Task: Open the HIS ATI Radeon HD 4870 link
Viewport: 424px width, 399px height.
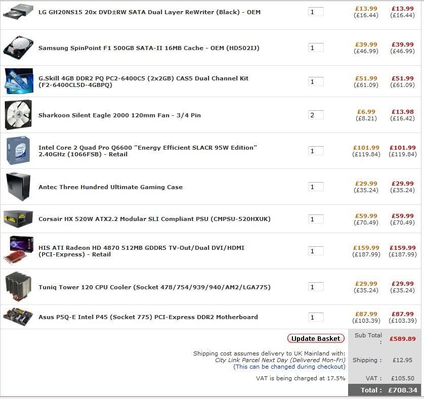Action: [x=141, y=251]
